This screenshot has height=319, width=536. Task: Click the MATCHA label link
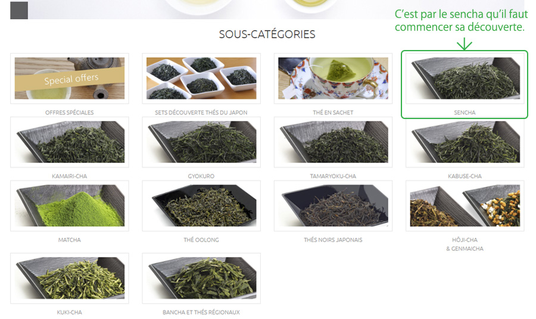pyautogui.click(x=70, y=240)
